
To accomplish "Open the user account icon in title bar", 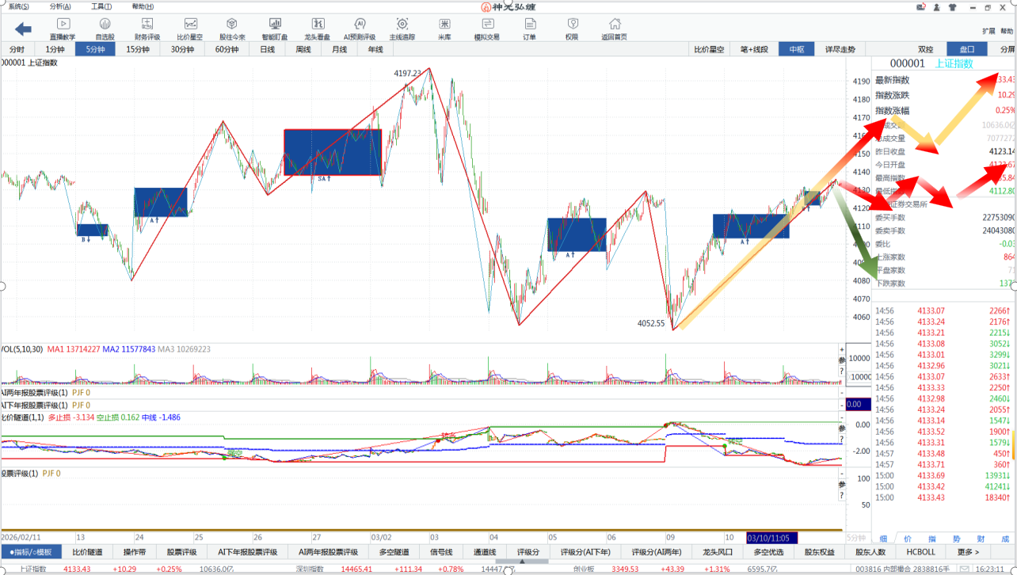I will (x=935, y=7).
